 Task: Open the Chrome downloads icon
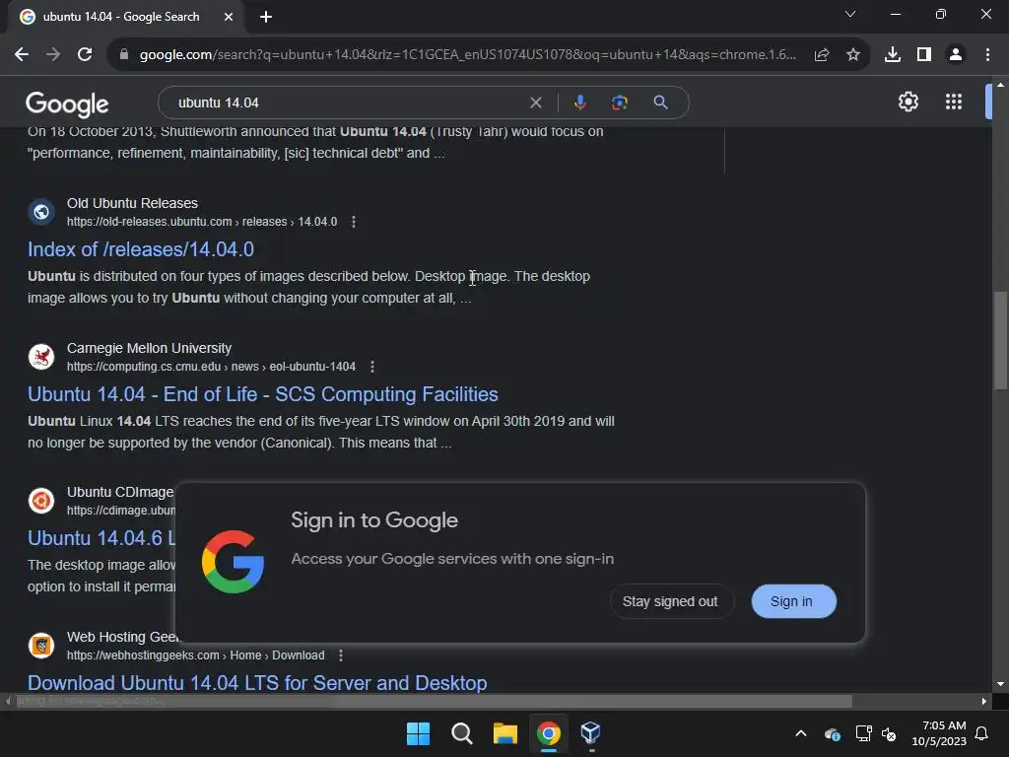892,55
